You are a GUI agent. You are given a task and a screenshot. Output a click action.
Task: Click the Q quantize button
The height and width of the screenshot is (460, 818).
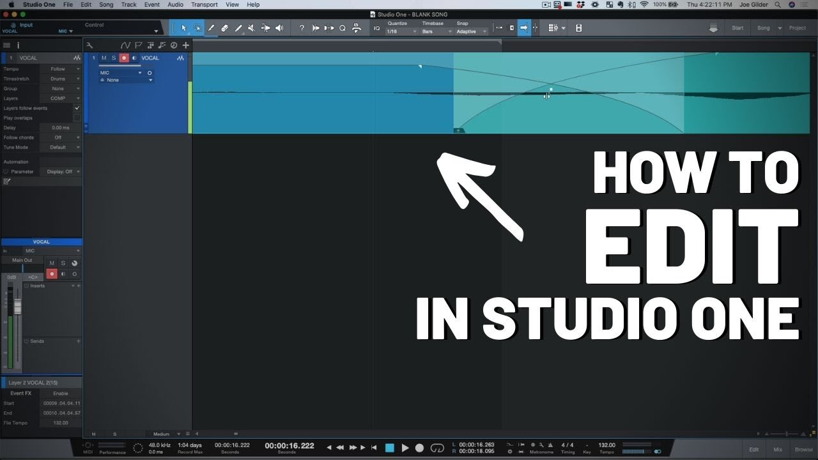click(x=343, y=28)
